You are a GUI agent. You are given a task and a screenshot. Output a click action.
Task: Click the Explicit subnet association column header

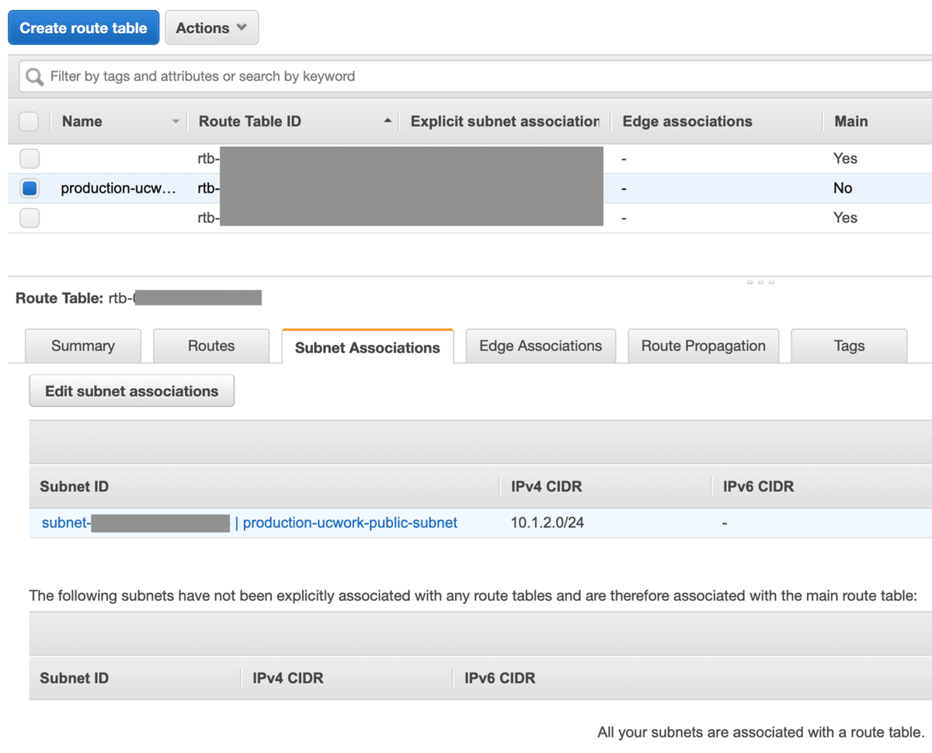(505, 122)
